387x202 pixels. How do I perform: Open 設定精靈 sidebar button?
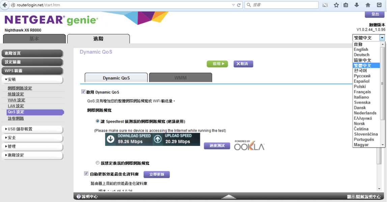32,62
